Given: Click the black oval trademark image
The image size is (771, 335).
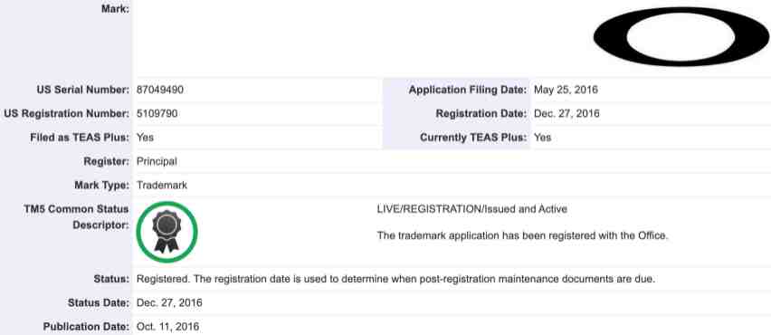Looking at the screenshot, I should tap(681, 37).
